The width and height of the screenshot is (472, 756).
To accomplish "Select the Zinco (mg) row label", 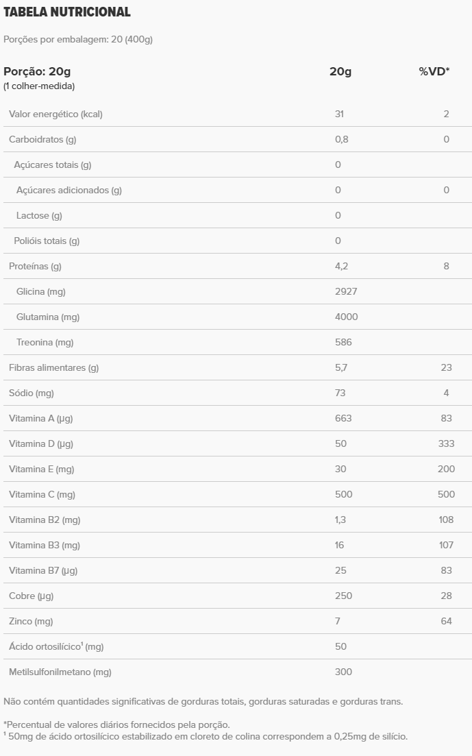I will [x=31, y=621].
